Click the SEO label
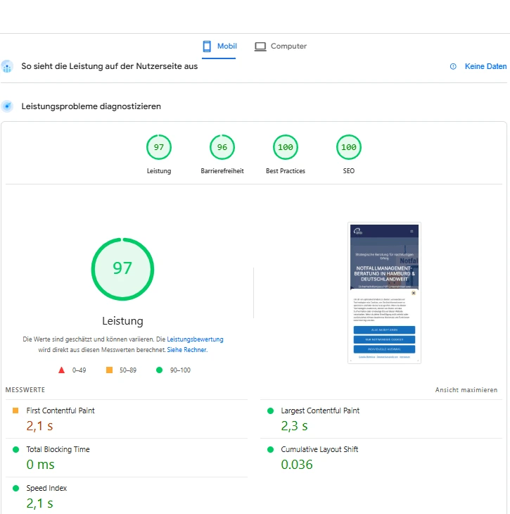 pyautogui.click(x=348, y=171)
